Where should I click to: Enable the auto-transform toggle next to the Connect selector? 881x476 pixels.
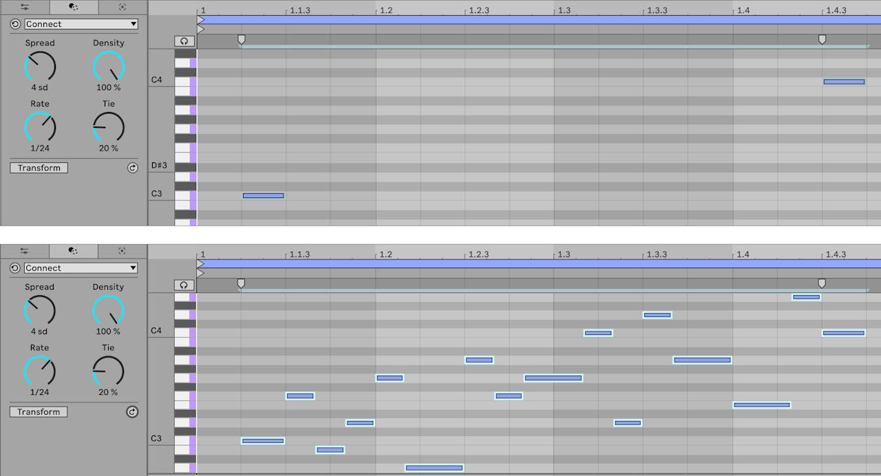14,23
